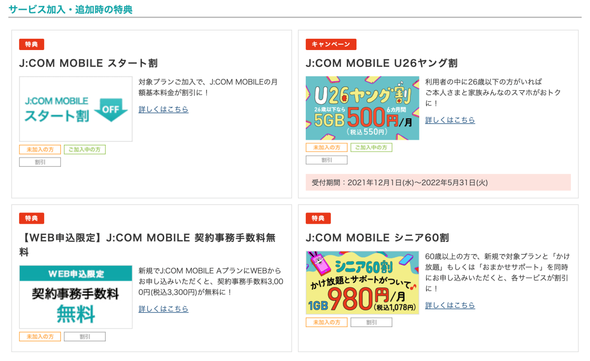Click 詳しくはこちら under スタート割
The height and width of the screenshot is (361, 590).
coord(163,109)
